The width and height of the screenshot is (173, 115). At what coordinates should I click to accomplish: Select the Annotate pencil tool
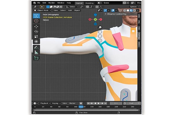(x=36, y=47)
